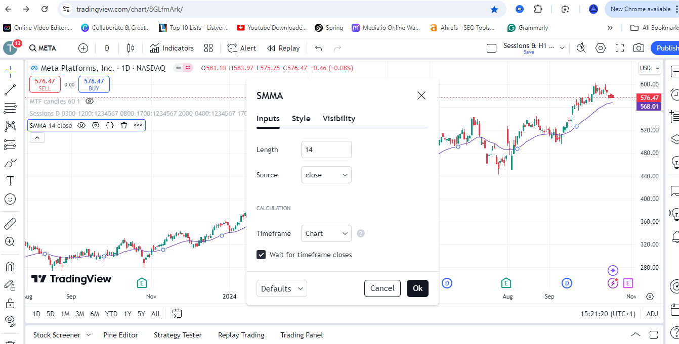Click the Zoom In tool

[x=10, y=241]
